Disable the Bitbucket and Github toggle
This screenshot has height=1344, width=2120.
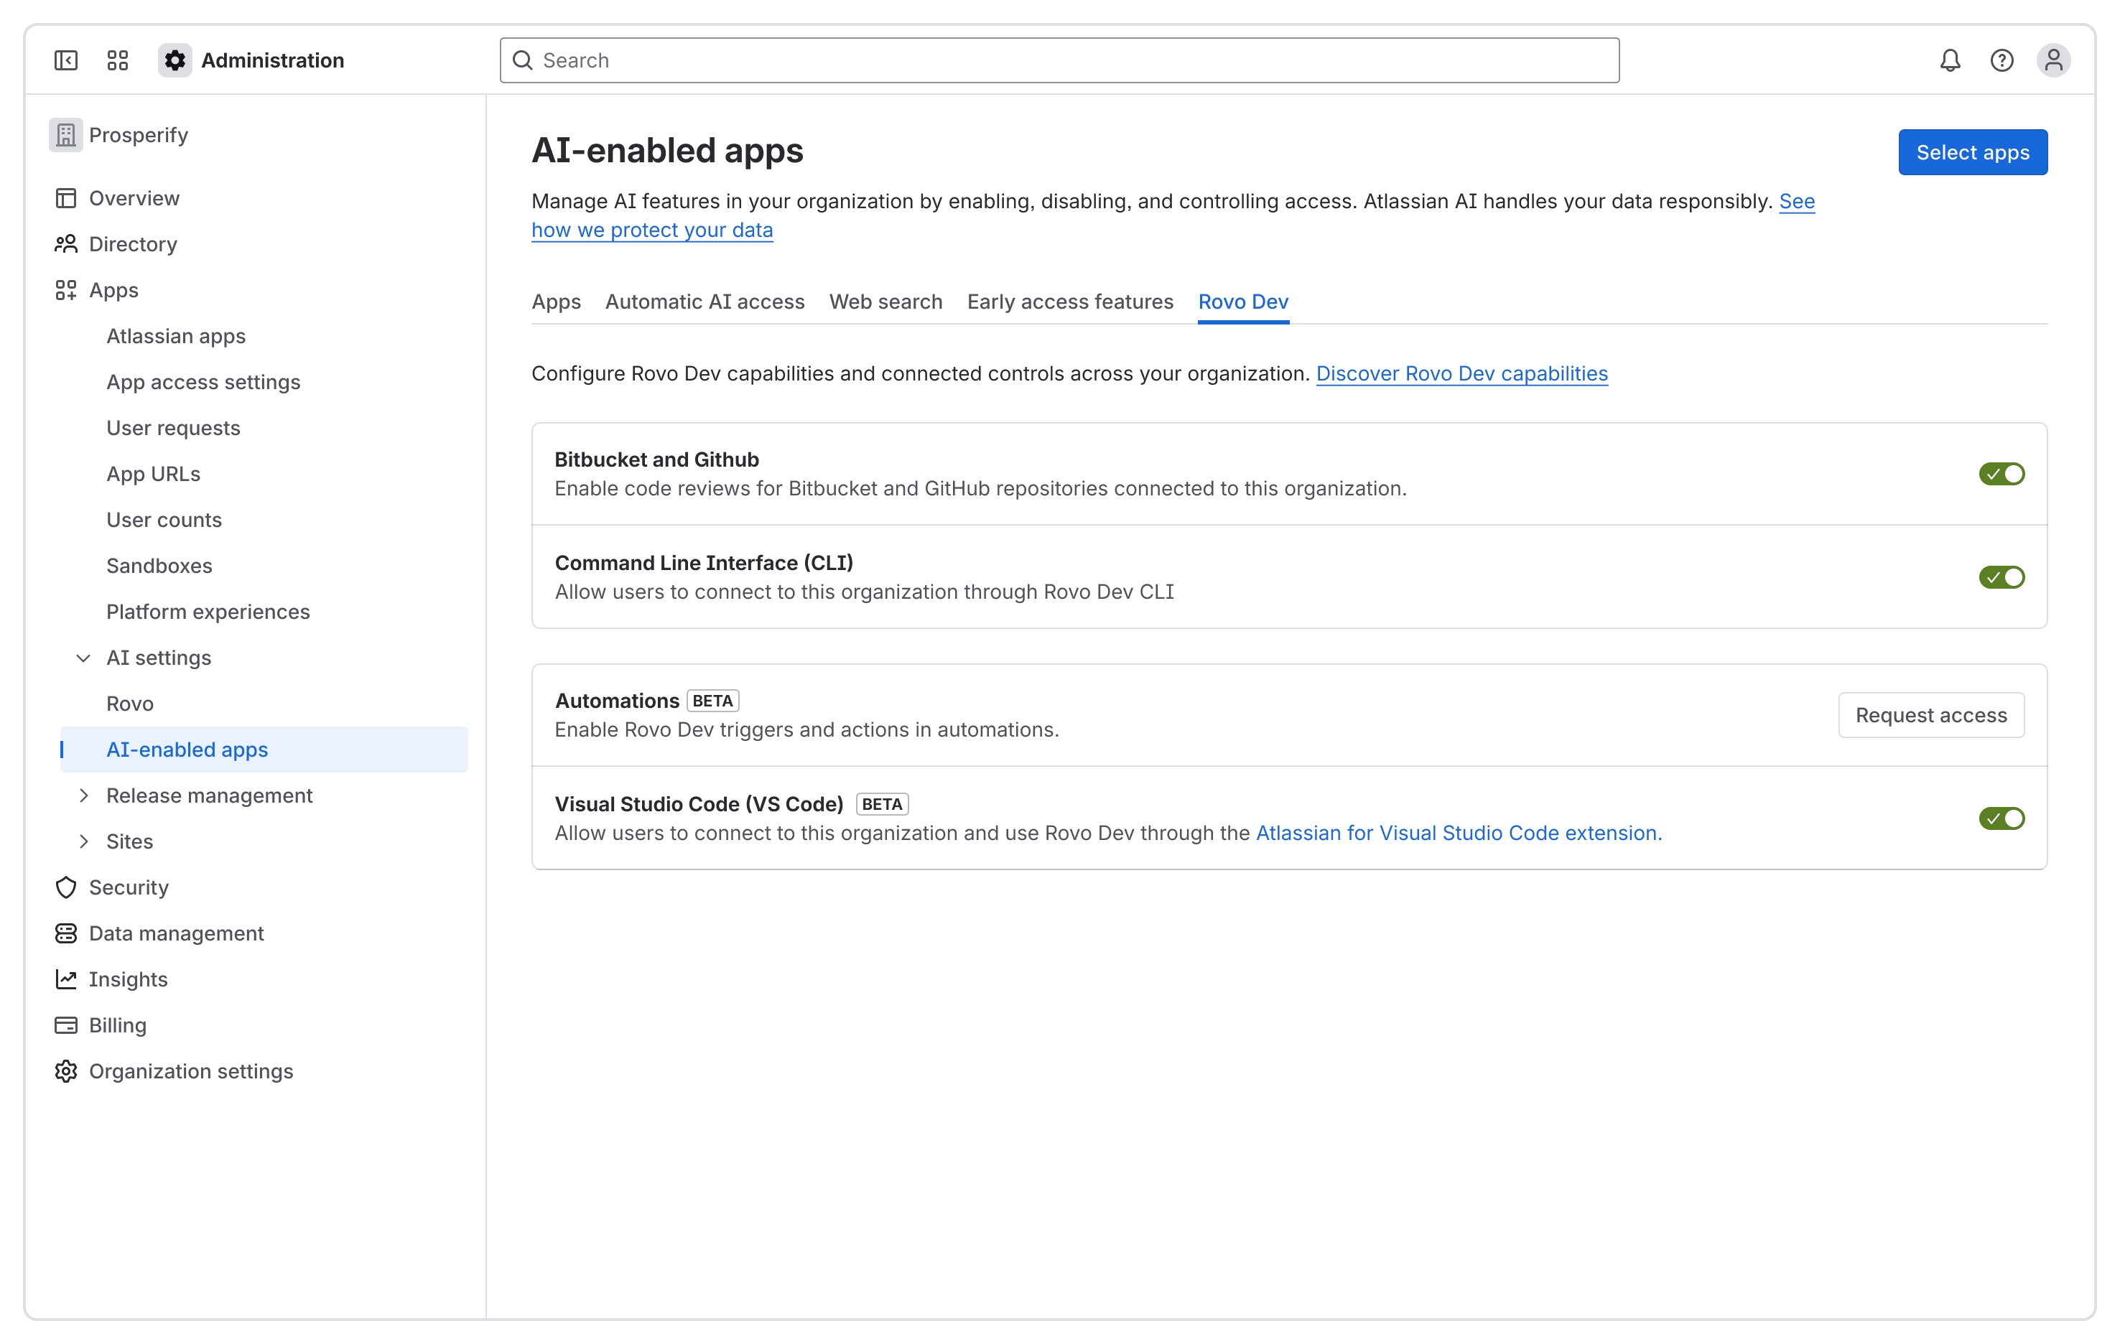pyautogui.click(x=2002, y=474)
